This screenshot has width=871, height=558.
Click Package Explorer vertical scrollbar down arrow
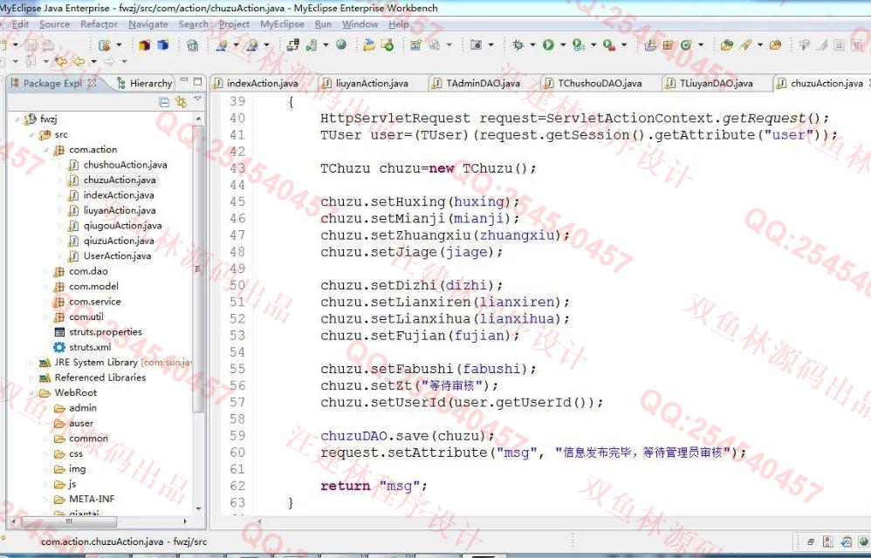pos(198,508)
